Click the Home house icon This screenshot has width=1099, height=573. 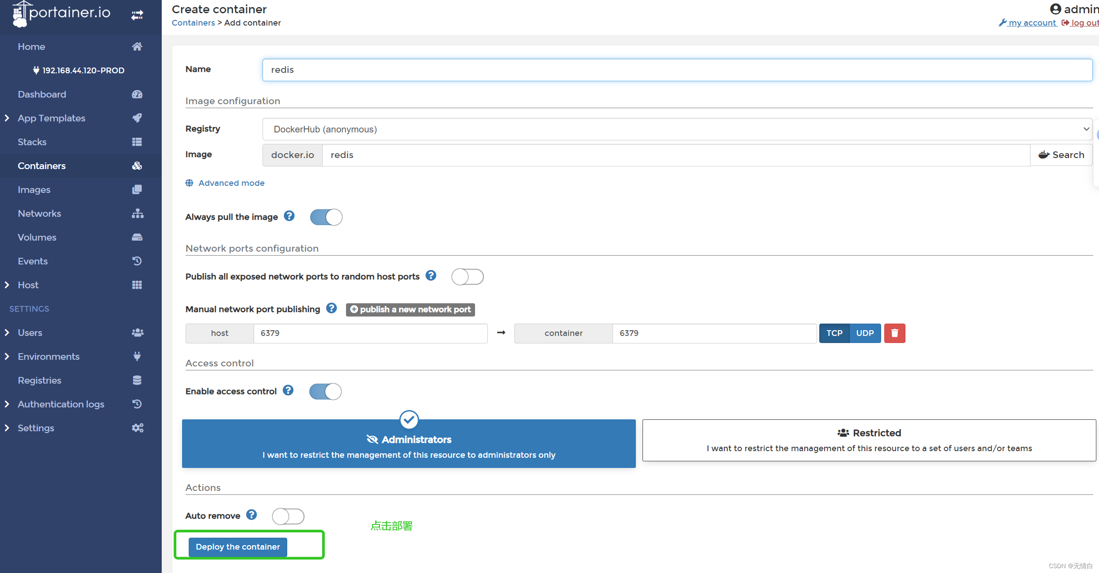137,46
